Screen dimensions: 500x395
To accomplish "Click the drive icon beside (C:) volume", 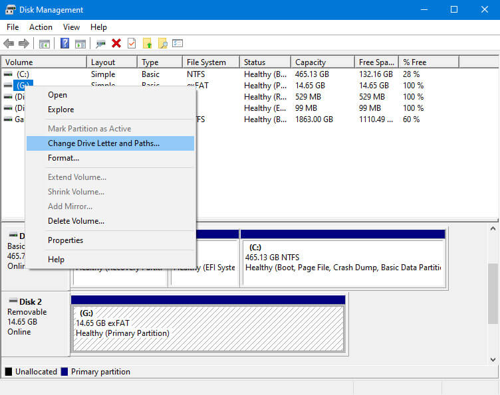I will (8, 74).
